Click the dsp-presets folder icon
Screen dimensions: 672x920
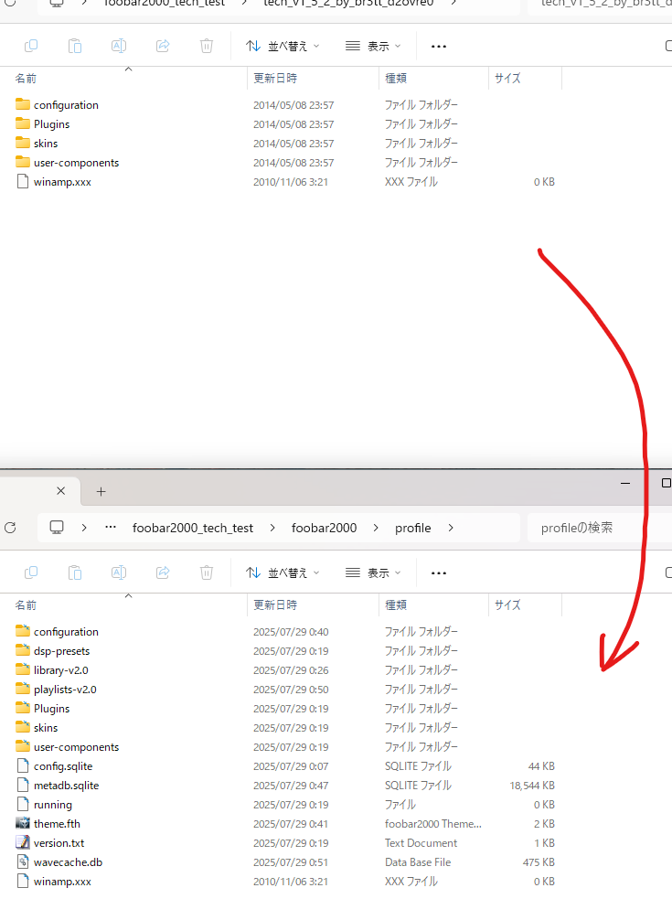pyautogui.click(x=22, y=650)
